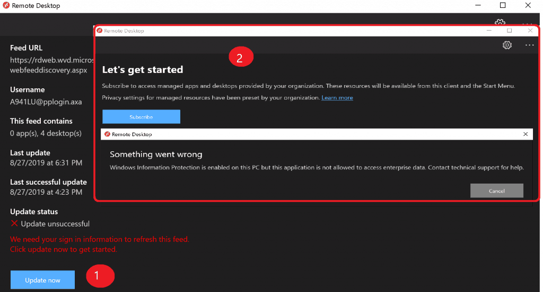
Task: Click Remote Desktop logo in outer title bar
Action: [x=6, y=5]
